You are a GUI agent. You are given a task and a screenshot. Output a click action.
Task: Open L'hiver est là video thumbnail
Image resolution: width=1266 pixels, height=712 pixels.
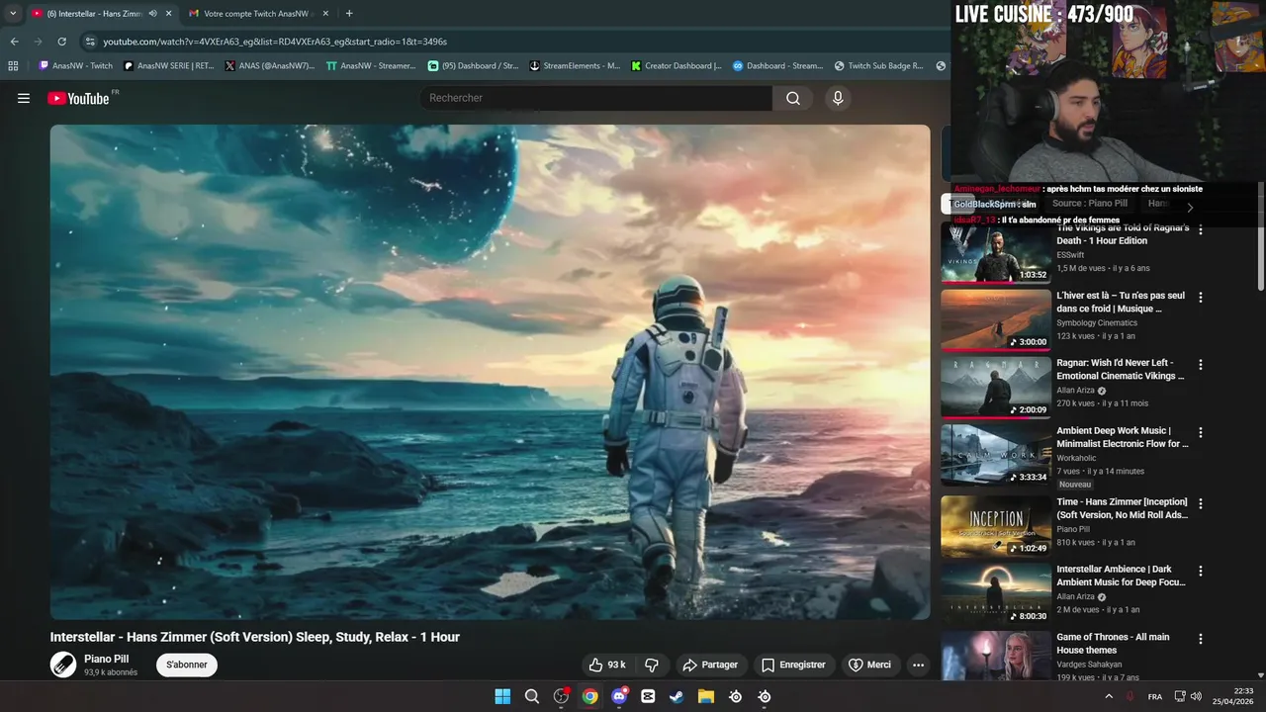click(996, 319)
